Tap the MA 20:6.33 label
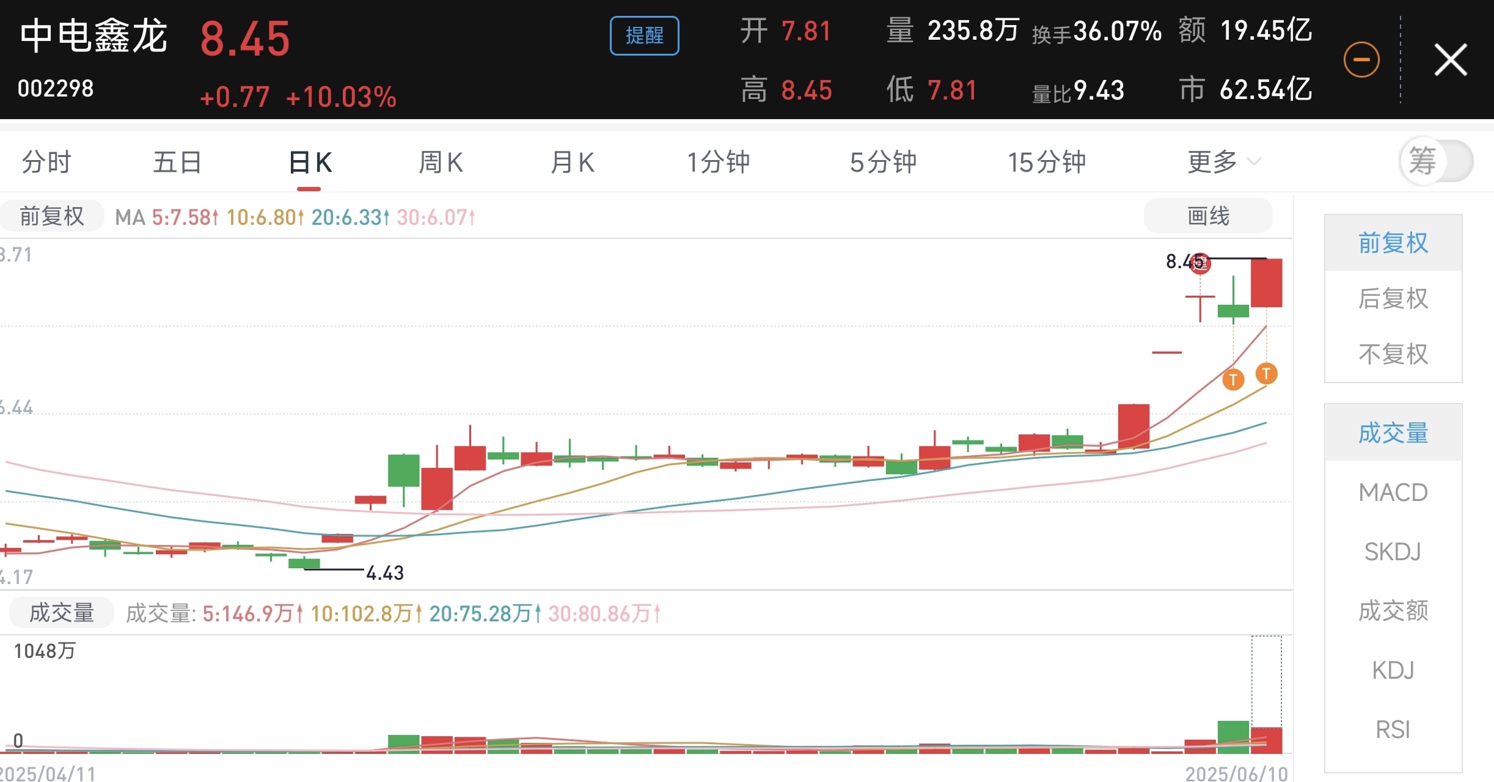1494x782 pixels. [x=350, y=217]
